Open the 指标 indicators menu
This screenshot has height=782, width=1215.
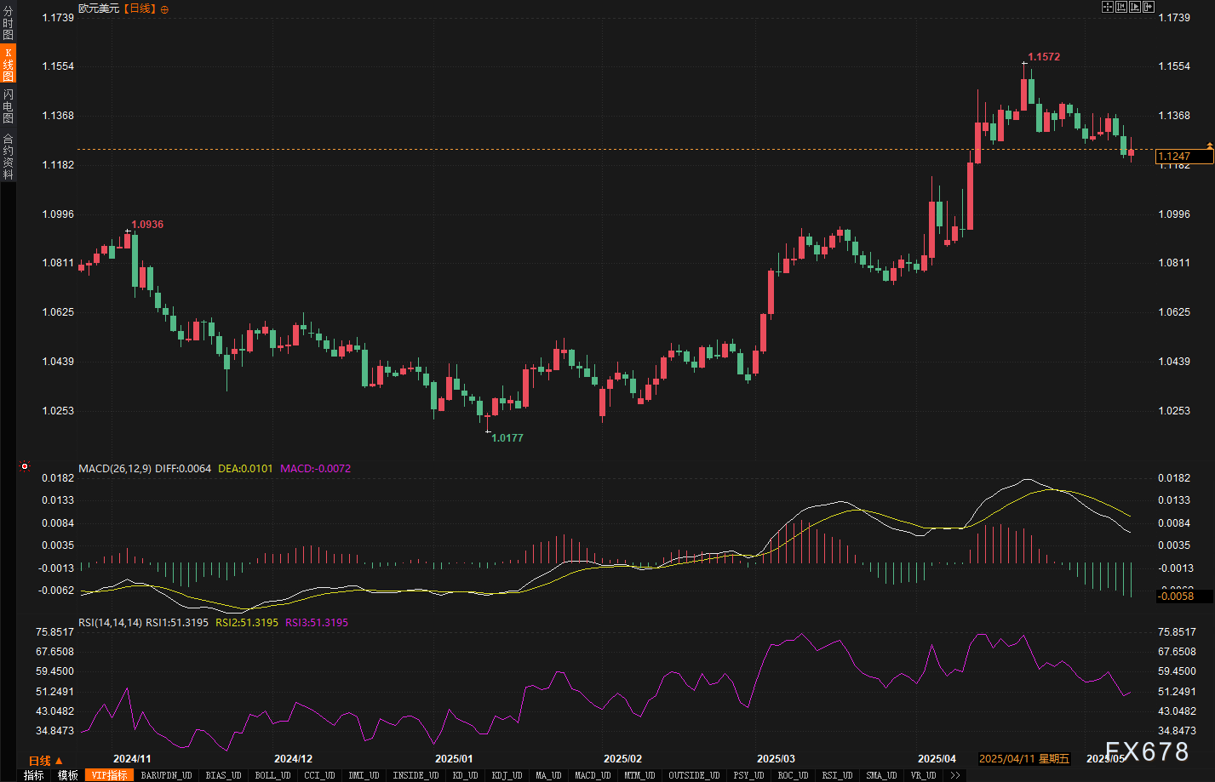click(x=33, y=775)
